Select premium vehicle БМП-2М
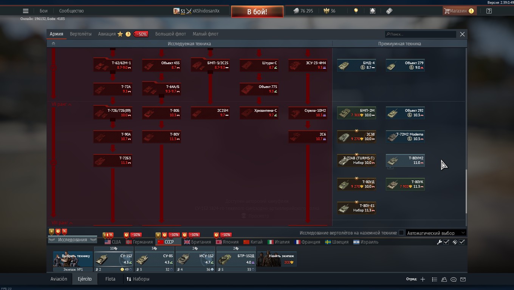 (356, 113)
